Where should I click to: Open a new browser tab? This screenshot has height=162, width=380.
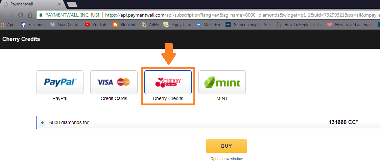click(x=72, y=4)
